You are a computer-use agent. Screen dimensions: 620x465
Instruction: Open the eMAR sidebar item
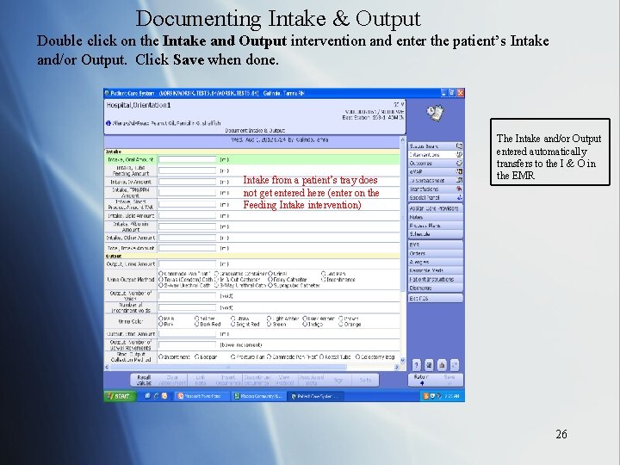(436, 172)
